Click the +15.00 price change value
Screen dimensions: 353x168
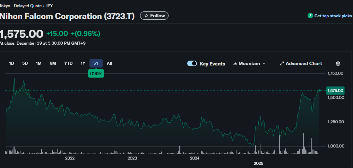(57, 34)
